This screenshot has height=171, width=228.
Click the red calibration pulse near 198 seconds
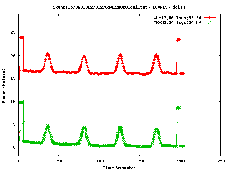[x=178, y=40]
